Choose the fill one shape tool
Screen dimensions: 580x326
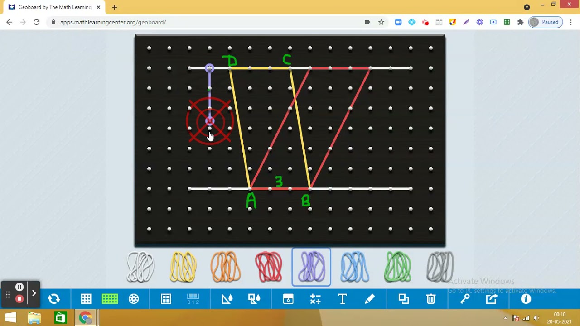[227, 299]
